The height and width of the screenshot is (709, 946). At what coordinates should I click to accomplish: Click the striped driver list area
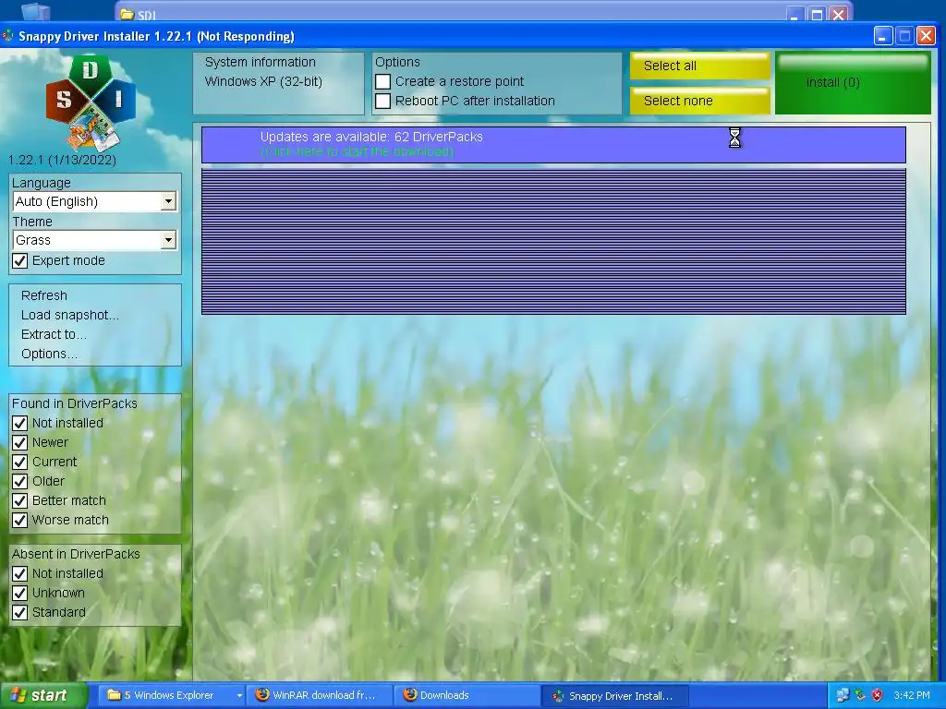coord(553,242)
